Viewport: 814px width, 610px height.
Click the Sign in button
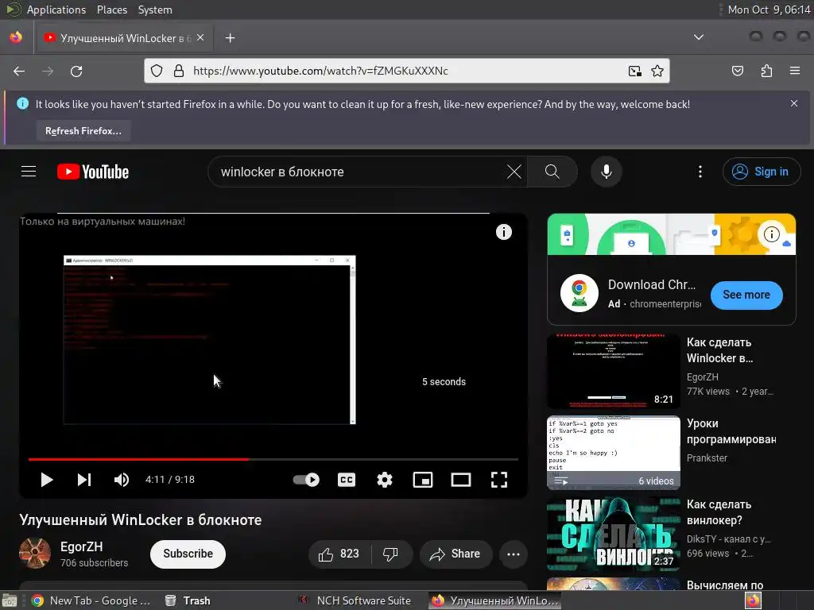761,172
